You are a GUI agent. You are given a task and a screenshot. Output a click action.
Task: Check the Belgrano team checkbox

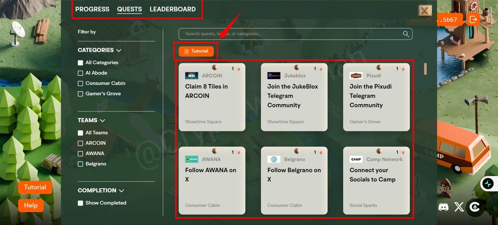[x=81, y=164]
